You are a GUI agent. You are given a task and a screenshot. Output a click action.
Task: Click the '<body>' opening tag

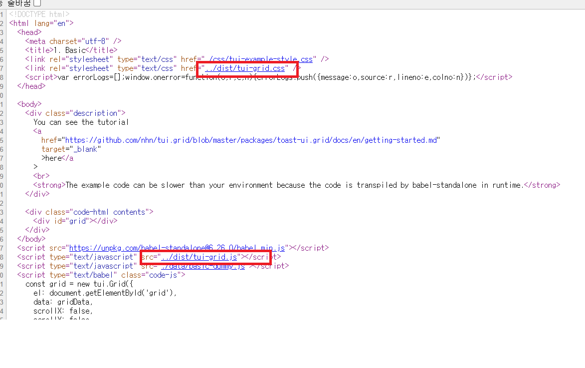click(29, 104)
